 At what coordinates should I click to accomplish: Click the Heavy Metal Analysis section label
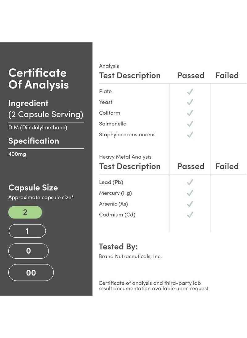click(x=125, y=157)
